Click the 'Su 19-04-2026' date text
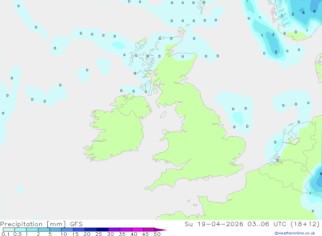 point(213,224)
